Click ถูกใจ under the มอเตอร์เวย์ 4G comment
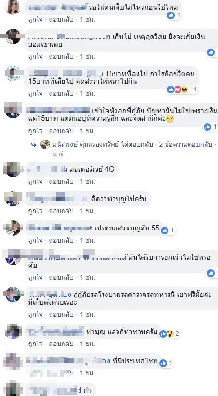The width and height of the screenshot is (218, 396). (35, 181)
